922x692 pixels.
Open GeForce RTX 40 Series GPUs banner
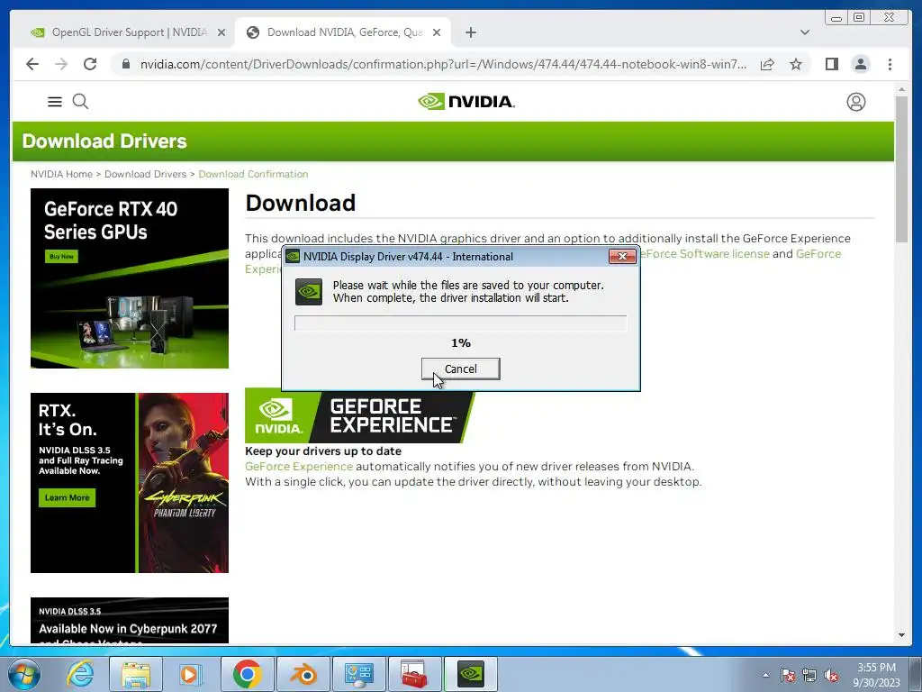point(130,278)
